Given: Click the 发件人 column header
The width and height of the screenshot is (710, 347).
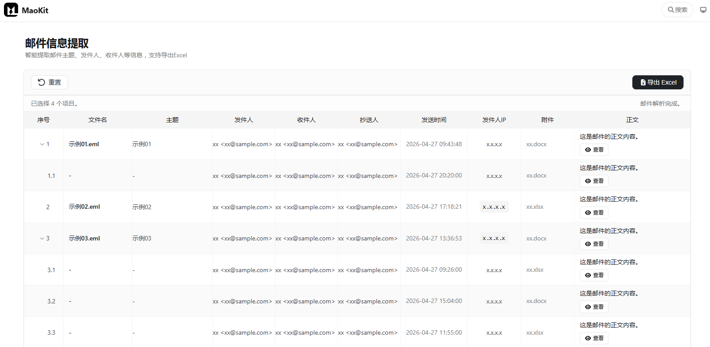Looking at the screenshot, I should 244,120.
